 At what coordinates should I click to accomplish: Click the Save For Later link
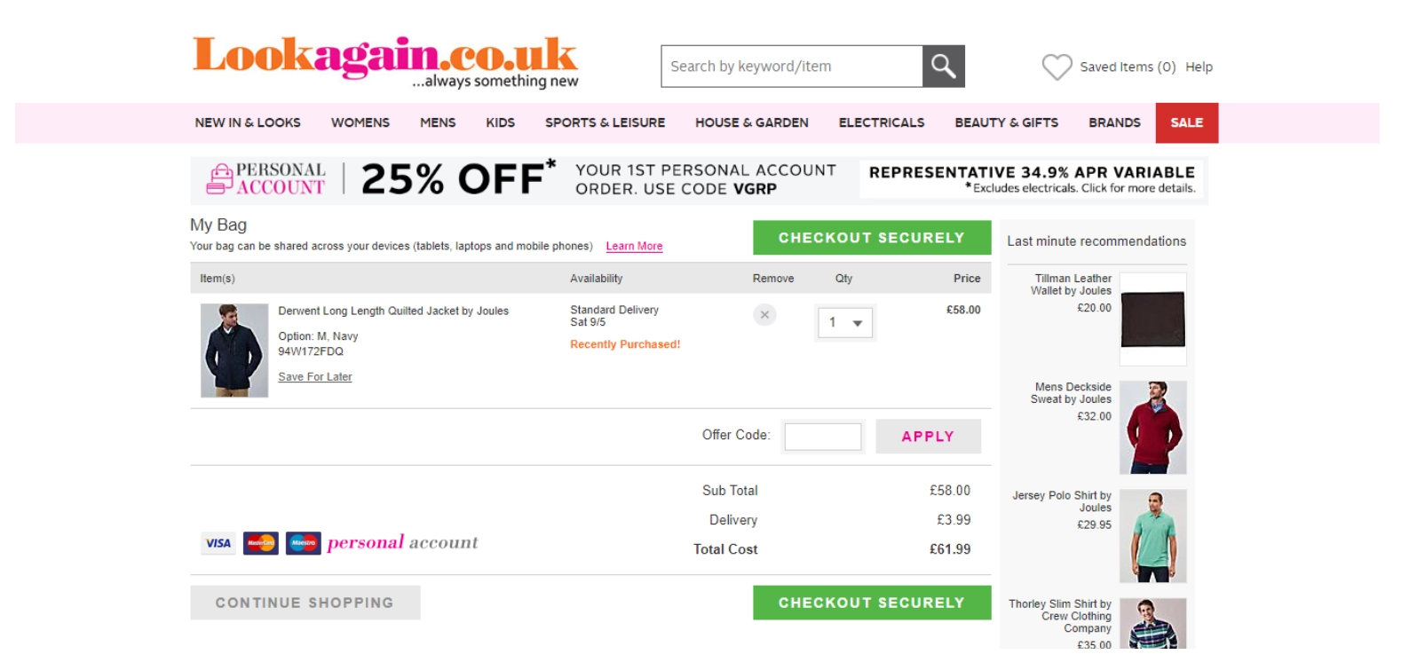click(x=315, y=377)
